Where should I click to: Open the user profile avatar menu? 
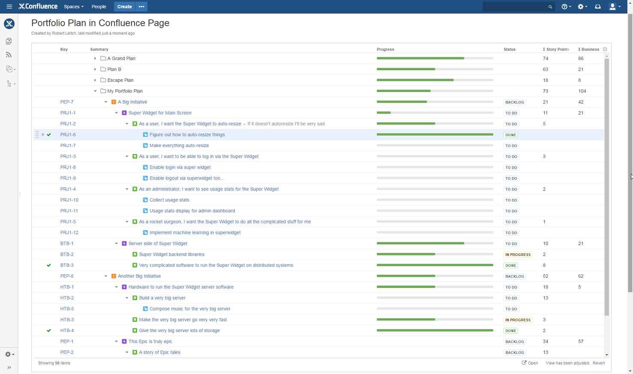click(615, 6)
